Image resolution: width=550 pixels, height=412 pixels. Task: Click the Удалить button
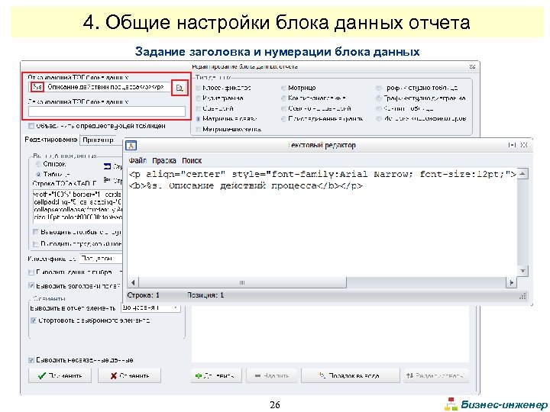[271, 375]
